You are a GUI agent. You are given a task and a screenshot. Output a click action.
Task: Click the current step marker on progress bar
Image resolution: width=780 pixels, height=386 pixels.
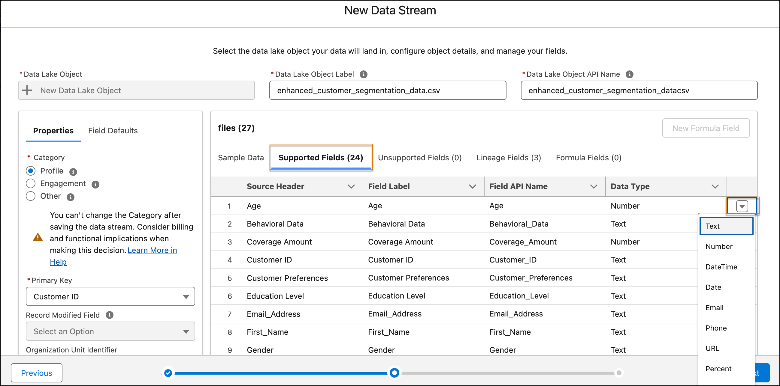394,373
